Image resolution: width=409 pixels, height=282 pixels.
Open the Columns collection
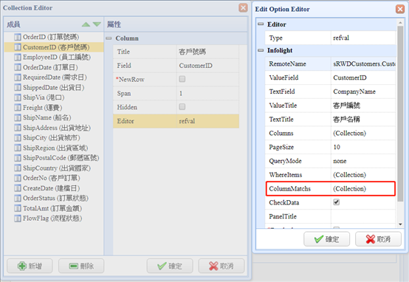pos(363,133)
